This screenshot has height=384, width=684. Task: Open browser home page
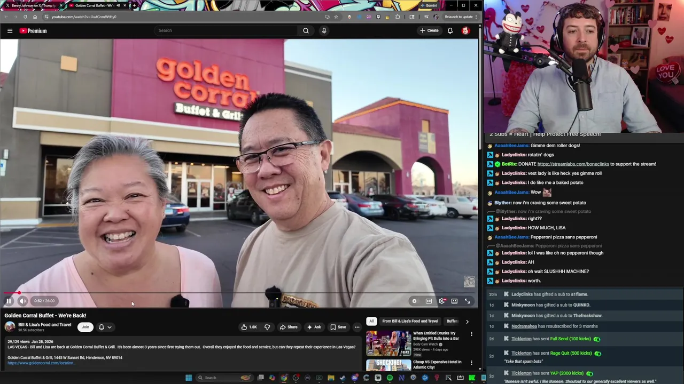(35, 17)
